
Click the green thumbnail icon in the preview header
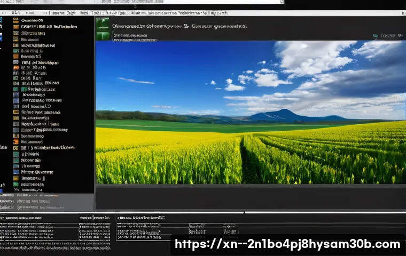click(x=102, y=23)
